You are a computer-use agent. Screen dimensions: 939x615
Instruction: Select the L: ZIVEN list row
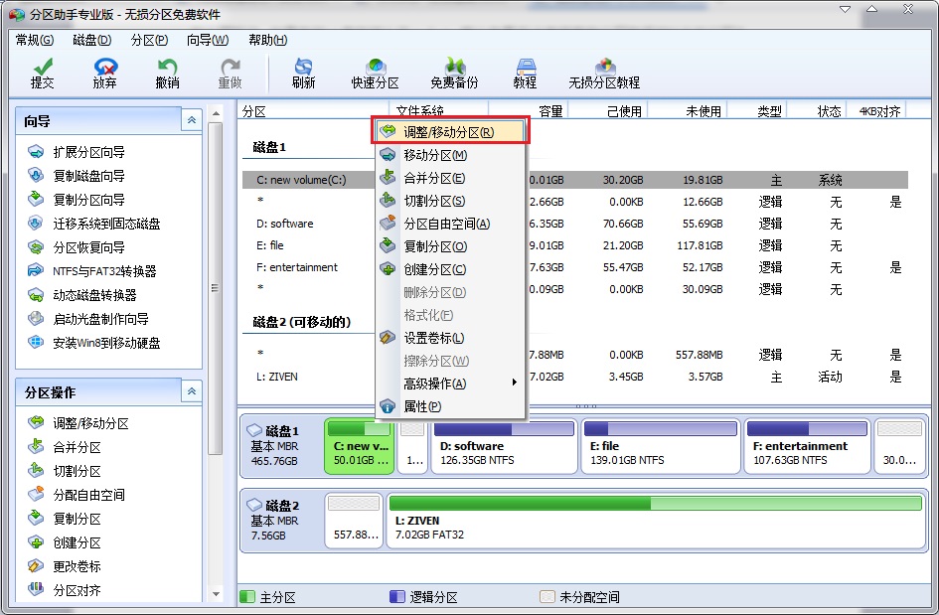pos(575,377)
